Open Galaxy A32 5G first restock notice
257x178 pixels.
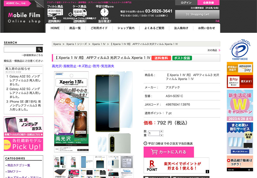tap(25, 80)
